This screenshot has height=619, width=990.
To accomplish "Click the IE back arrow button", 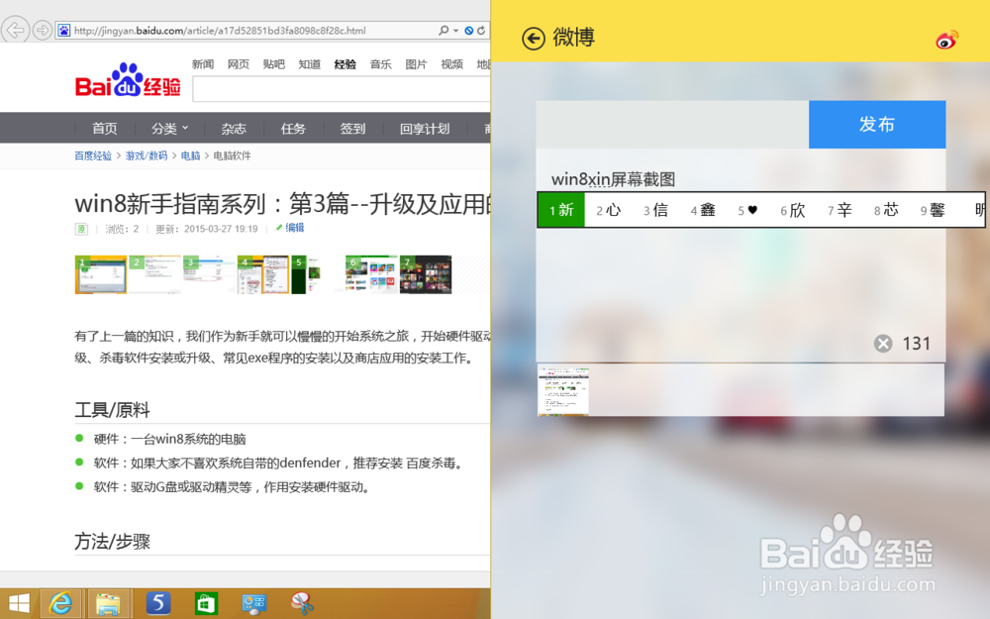I will (x=15, y=30).
